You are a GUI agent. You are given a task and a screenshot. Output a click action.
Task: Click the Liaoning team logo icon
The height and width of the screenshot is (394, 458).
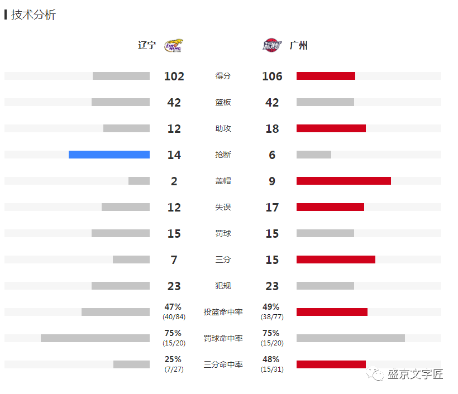174,45
